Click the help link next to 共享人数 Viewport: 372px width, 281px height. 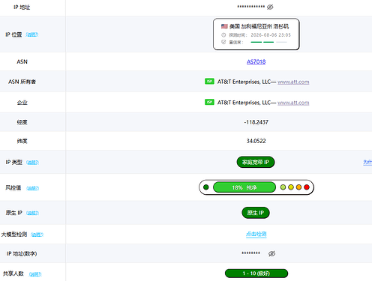click(x=35, y=274)
